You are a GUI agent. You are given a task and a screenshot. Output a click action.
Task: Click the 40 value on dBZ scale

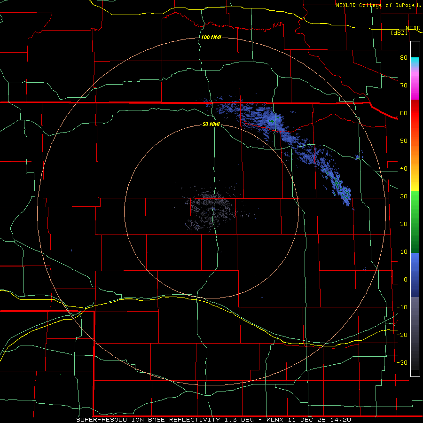404,169
